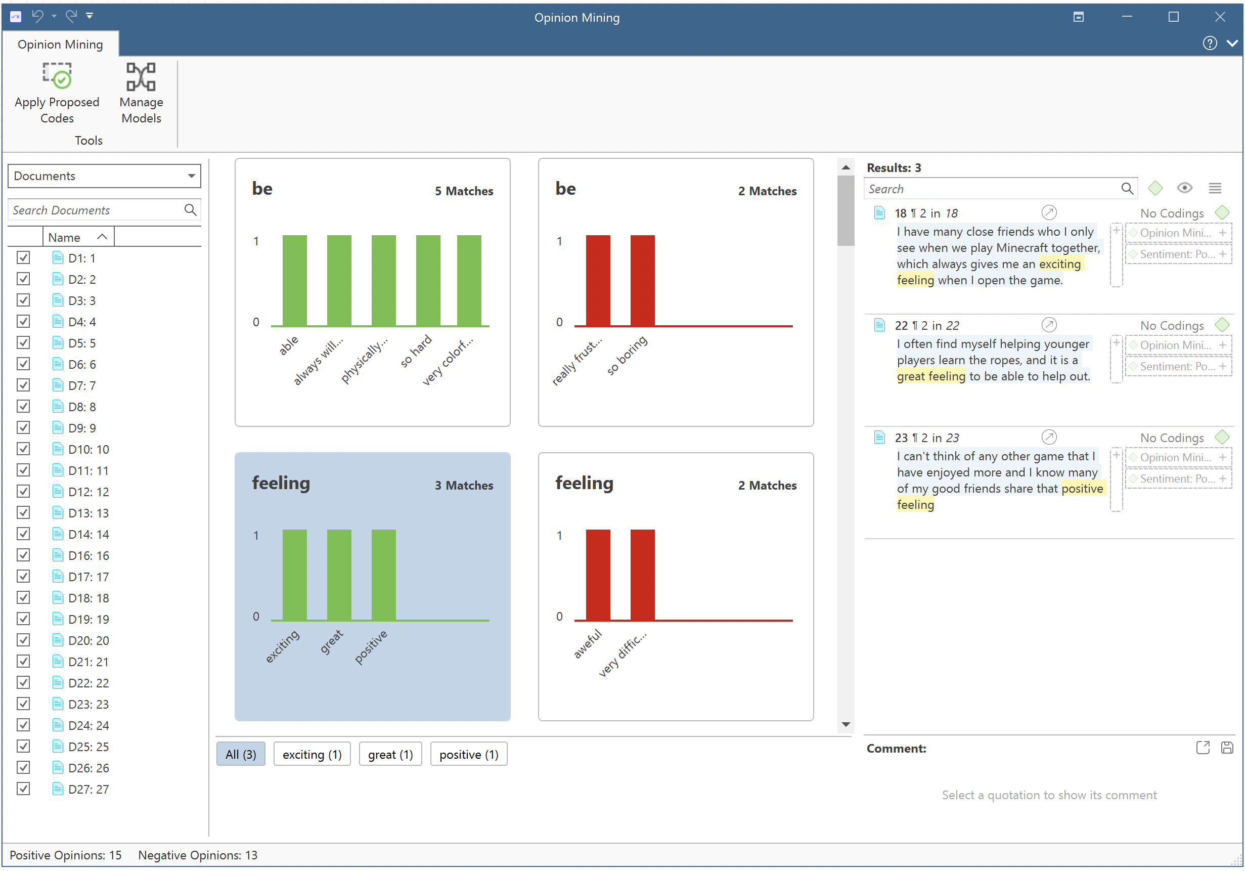
Task: Select the Opinion Mining ribbon tab
Action: pos(60,45)
